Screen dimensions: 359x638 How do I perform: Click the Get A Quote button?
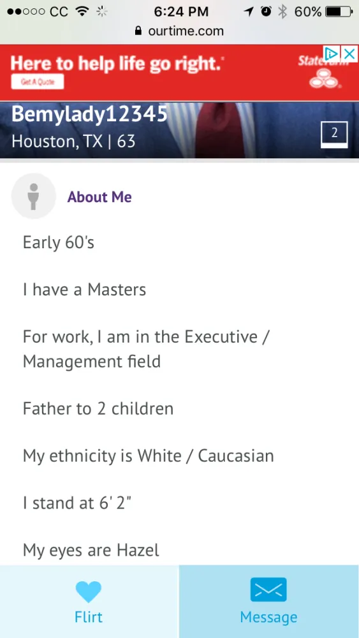(x=38, y=82)
